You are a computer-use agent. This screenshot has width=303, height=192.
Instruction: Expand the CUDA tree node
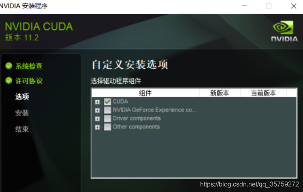pos(97,102)
